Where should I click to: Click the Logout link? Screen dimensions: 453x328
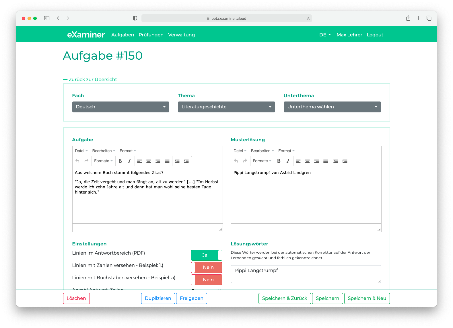coord(375,35)
